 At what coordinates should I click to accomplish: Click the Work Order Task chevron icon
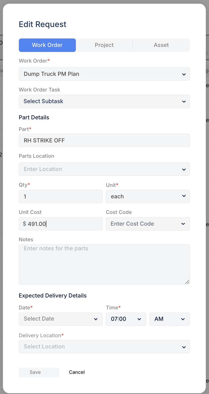click(184, 101)
